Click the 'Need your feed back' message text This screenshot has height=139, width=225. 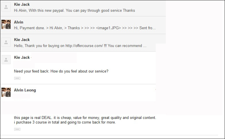click(x=61, y=71)
